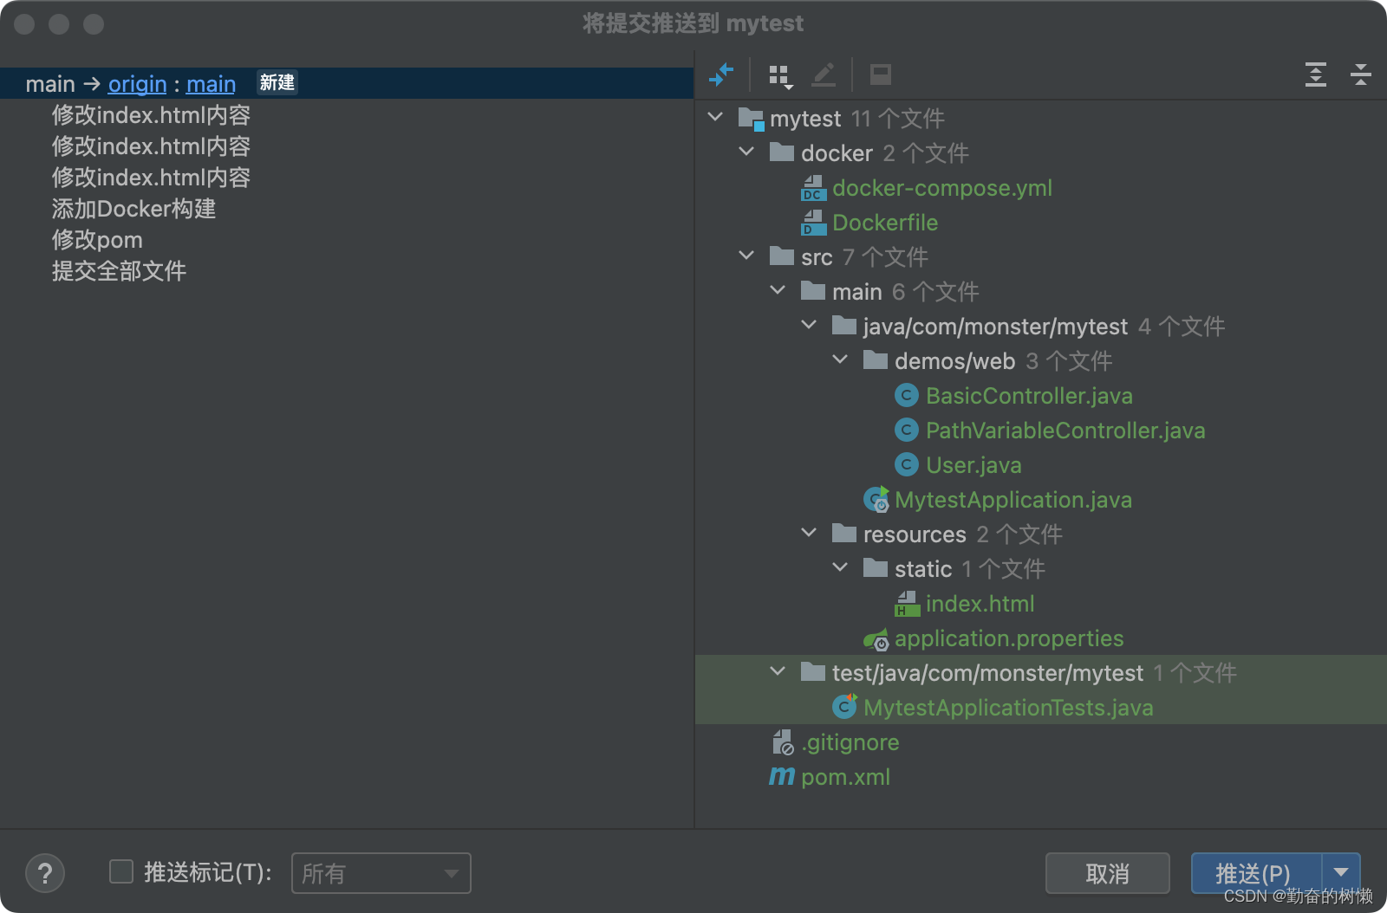Screen dimensions: 1387x913
Task: Click the pom.xml Maven icon
Action: click(782, 776)
